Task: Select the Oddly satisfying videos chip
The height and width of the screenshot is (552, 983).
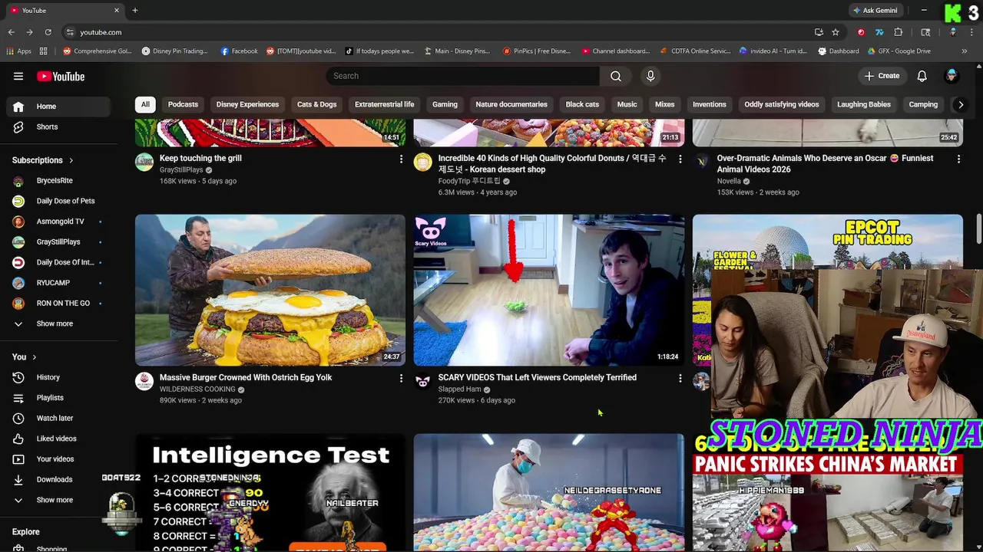Action: pyautogui.click(x=781, y=104)
